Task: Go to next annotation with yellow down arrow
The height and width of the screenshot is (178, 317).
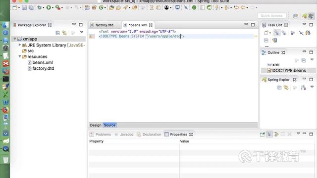Action: tap(217, 8)
